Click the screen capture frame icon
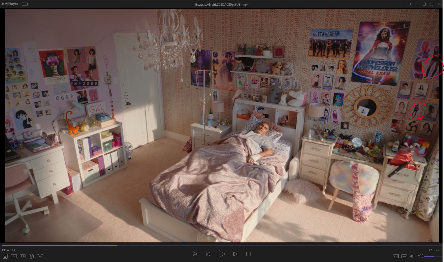 (40, 256)
